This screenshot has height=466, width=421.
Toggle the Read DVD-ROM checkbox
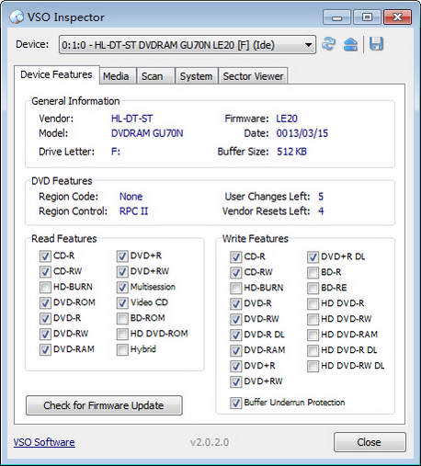point(45,302)
